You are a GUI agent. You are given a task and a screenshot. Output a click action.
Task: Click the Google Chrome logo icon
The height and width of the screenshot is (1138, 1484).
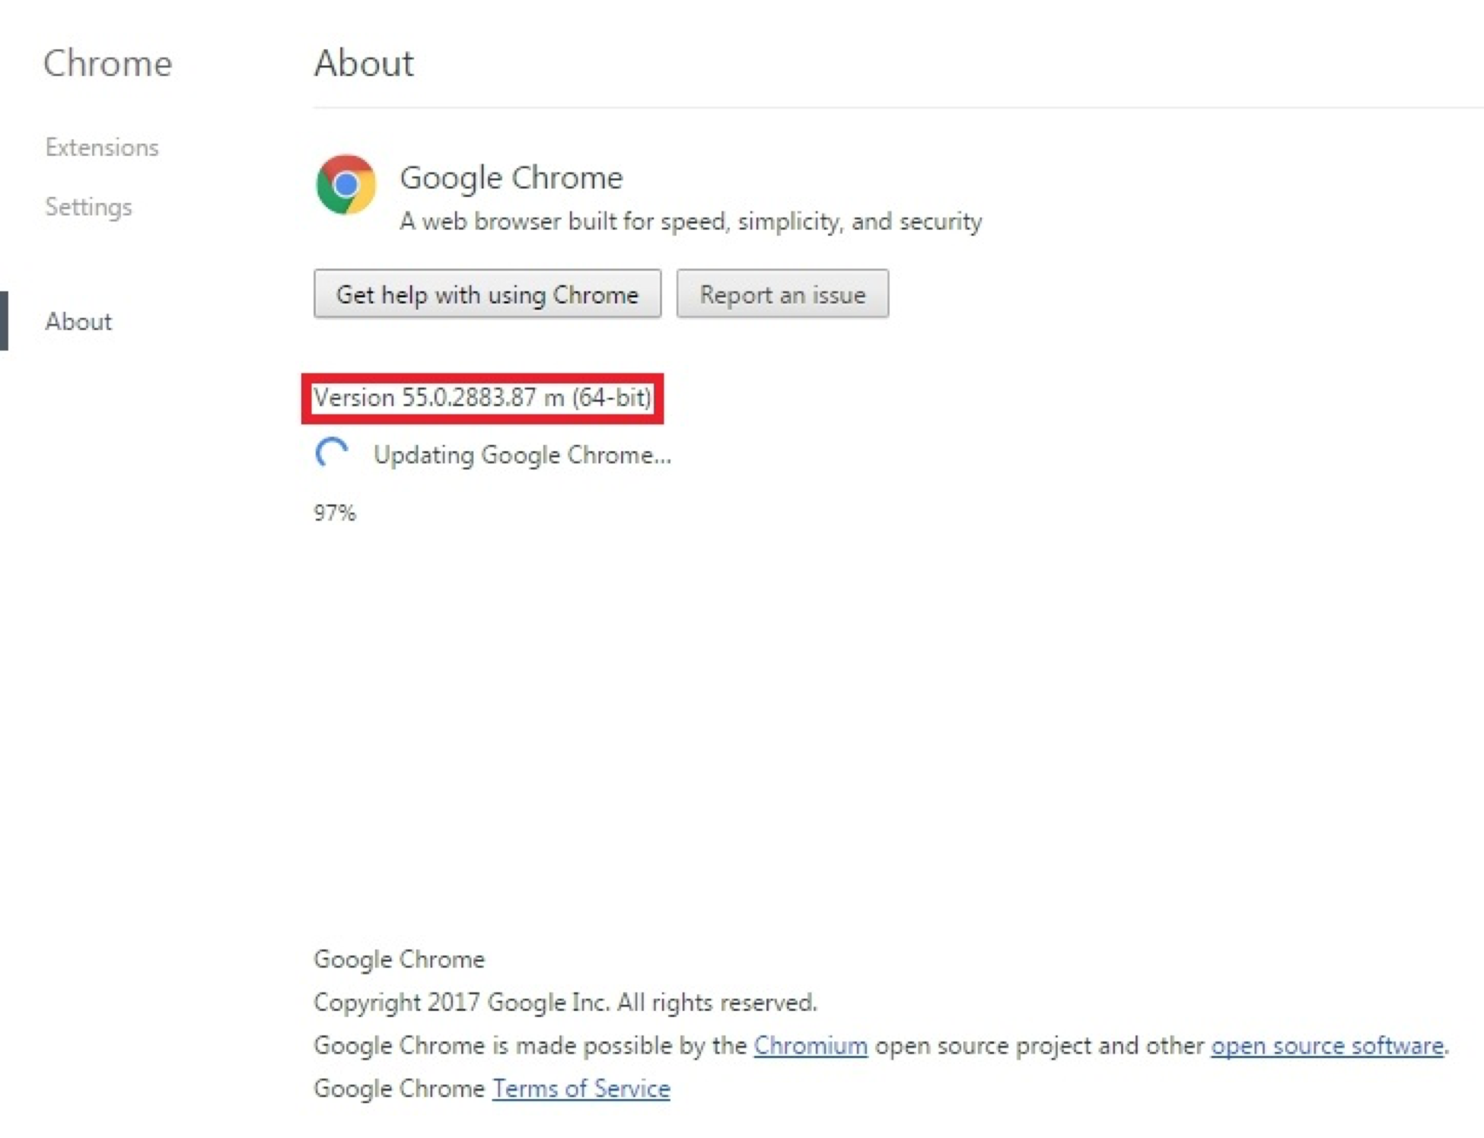click(x=346, y=185)
